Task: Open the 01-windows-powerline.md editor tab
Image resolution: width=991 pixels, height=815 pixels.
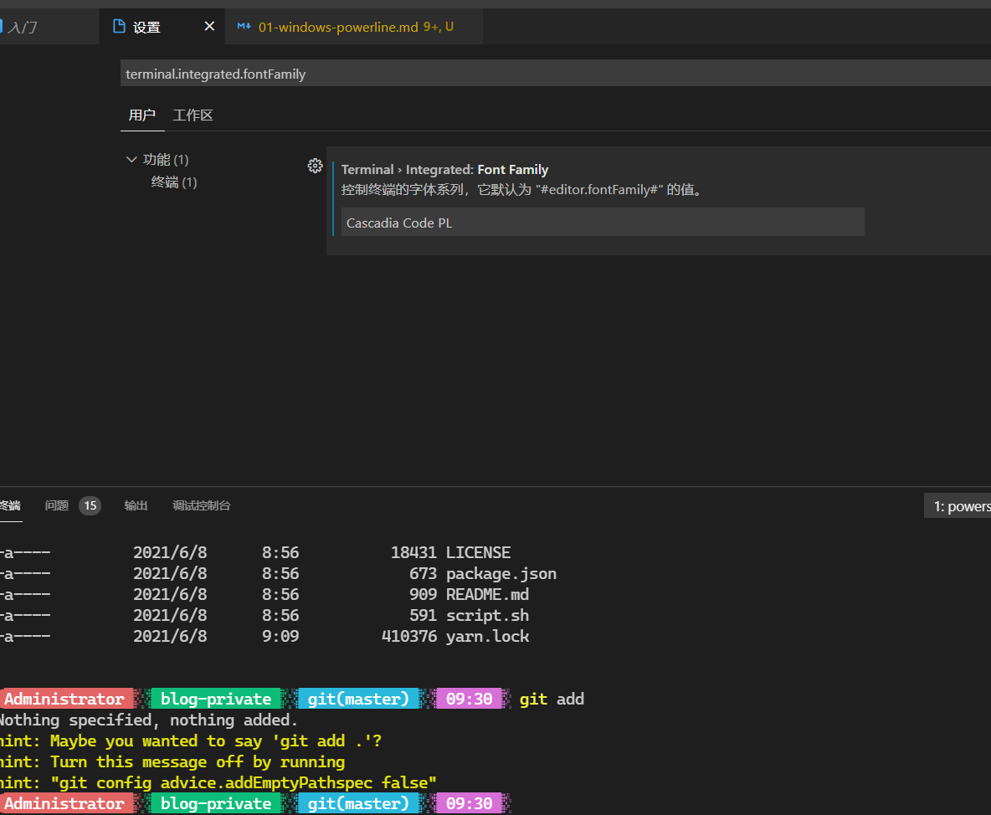Action: coord(338,27)
